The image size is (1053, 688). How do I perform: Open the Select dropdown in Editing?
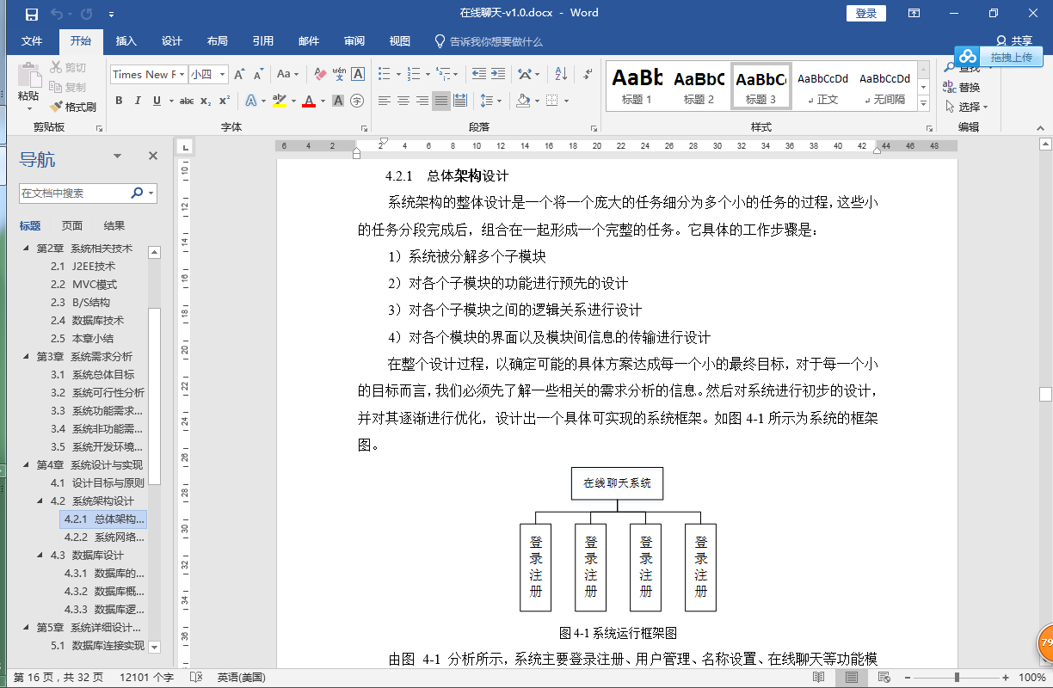966,107
